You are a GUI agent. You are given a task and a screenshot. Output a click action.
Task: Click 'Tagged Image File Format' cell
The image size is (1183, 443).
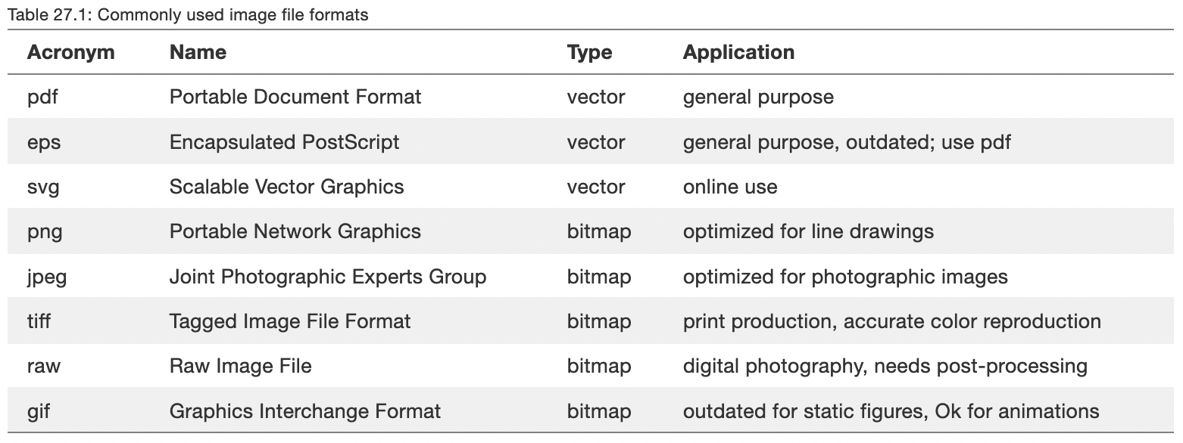[290, 321]
